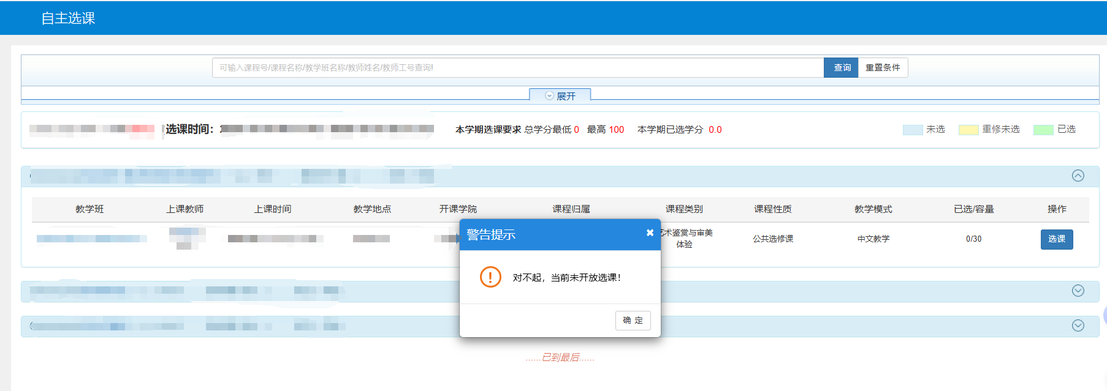
Task: Select the 上课教师 column header
Action: click(184, 209)
